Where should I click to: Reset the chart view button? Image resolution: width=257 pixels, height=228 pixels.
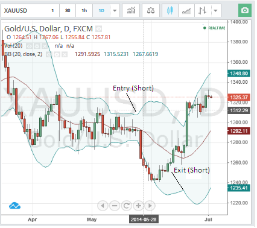click(x=126, y=206)
